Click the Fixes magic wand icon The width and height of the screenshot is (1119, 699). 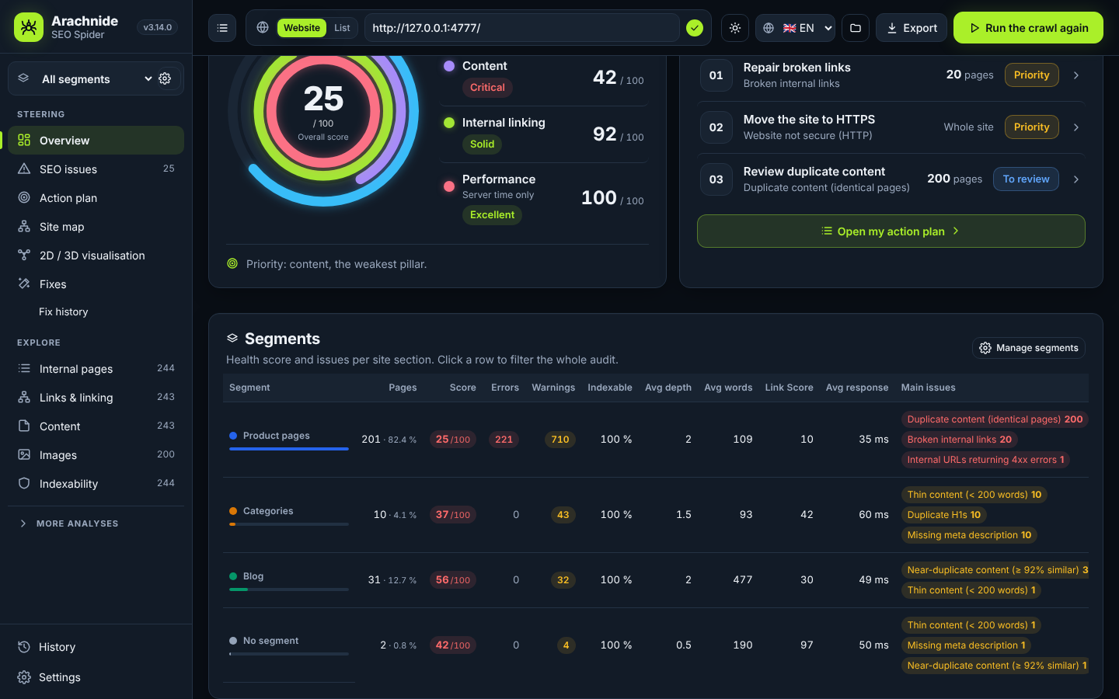[24, 283]
